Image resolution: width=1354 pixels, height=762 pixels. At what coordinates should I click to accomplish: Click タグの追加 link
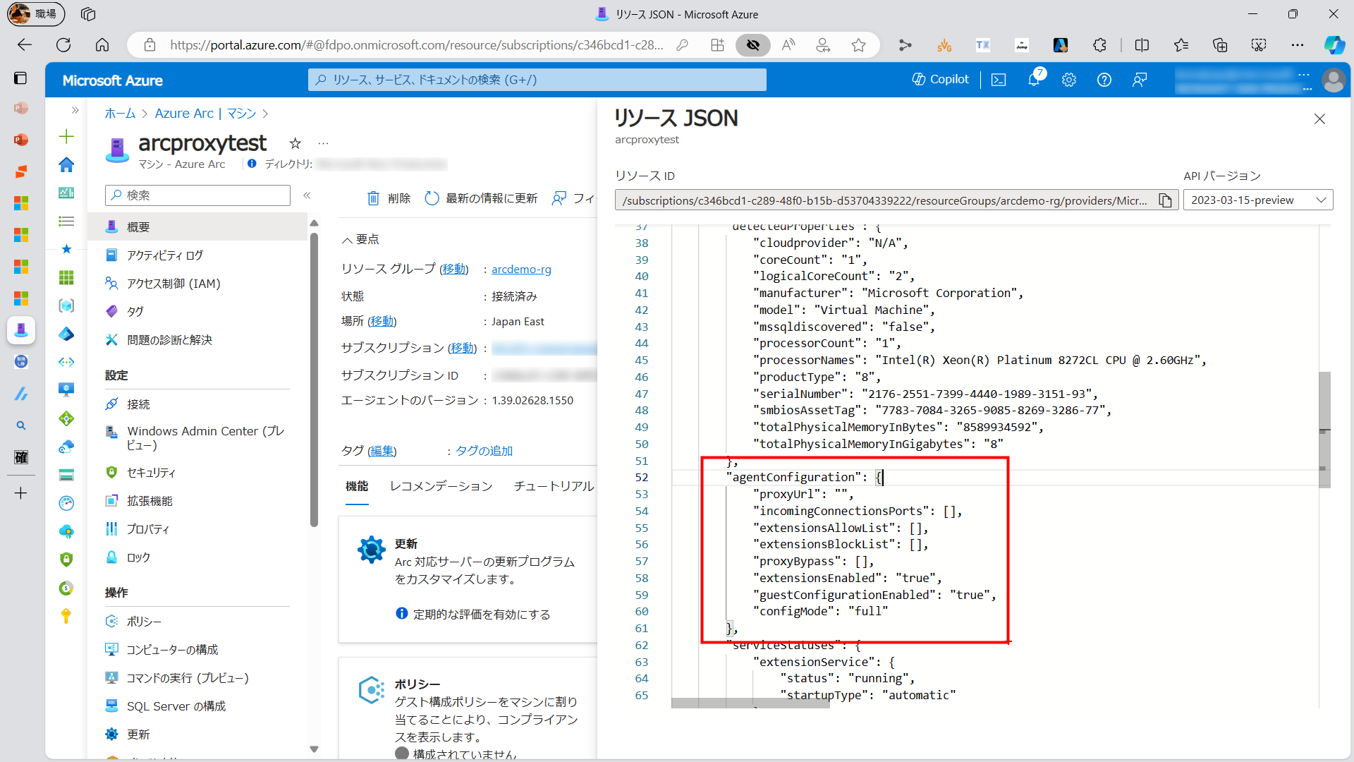[484, 451]
